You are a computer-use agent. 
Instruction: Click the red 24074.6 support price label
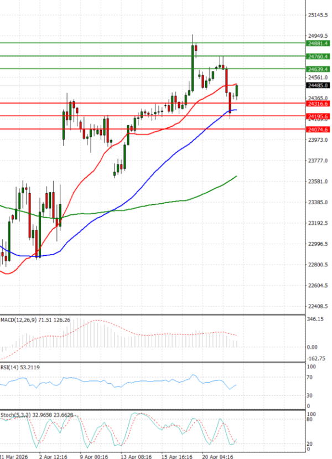pyautogui.click(x=318, y=129)
